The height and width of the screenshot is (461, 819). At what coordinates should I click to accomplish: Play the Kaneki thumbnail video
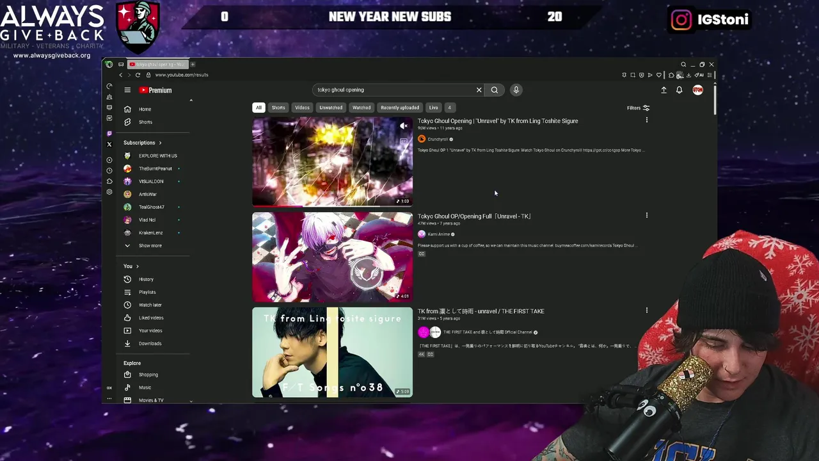(332, 257)
